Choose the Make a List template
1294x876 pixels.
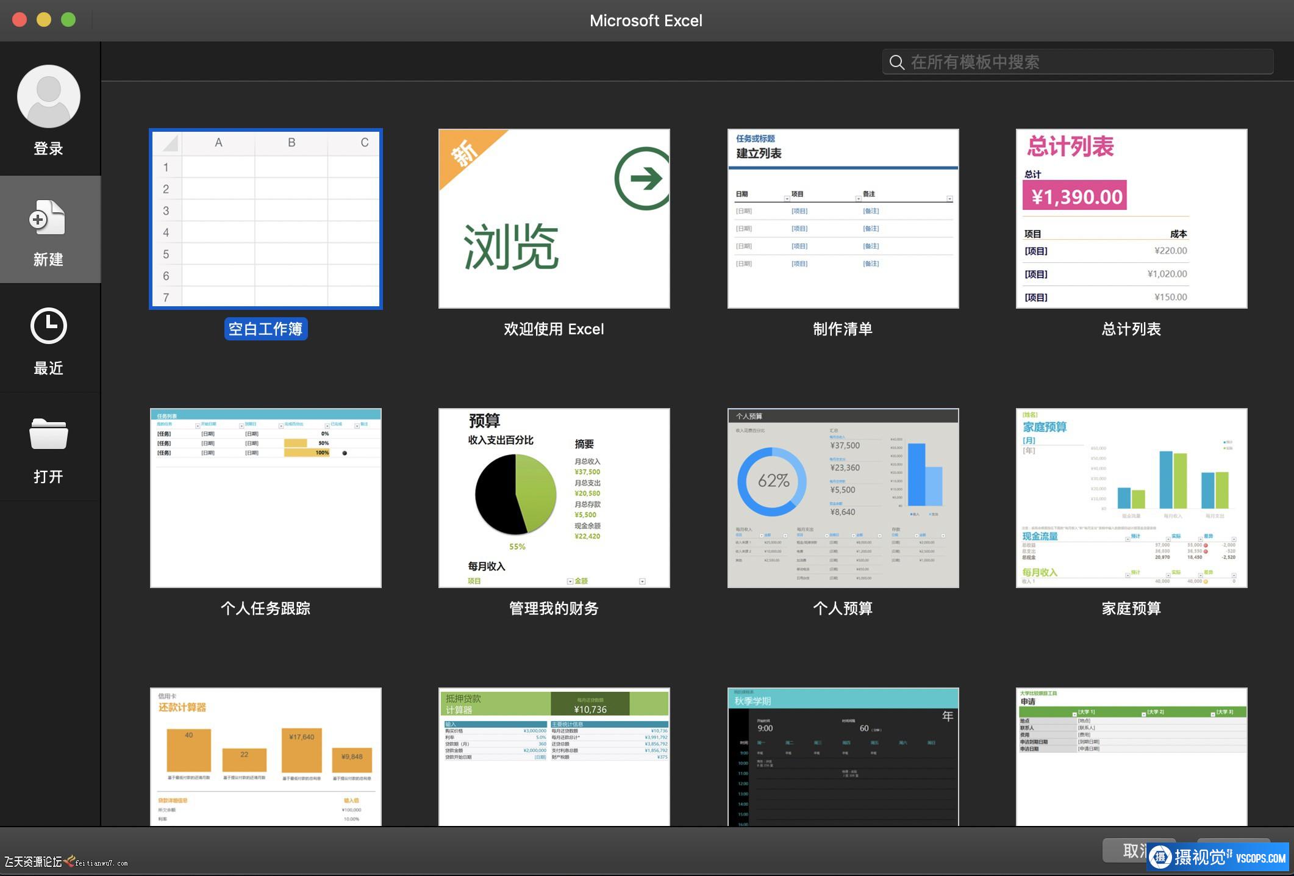843,219
